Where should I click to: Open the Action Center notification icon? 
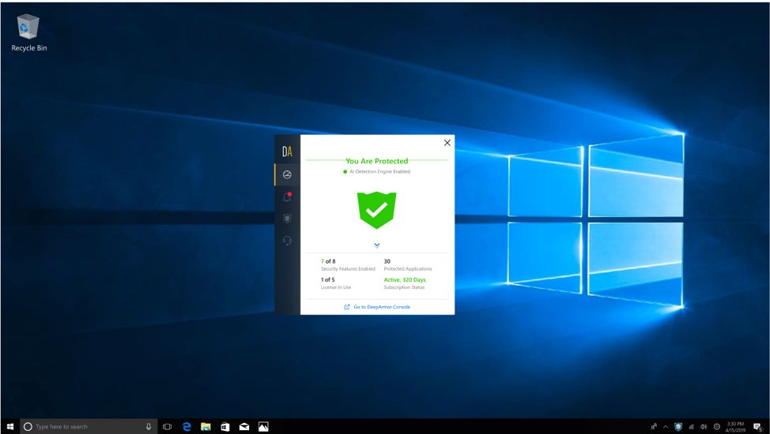(x=757, y=427)
